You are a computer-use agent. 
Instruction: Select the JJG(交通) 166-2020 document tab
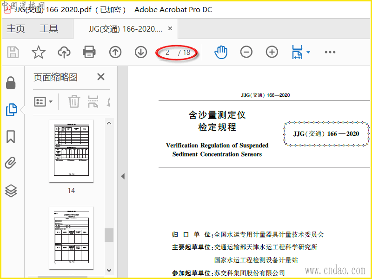pos(125,29)
